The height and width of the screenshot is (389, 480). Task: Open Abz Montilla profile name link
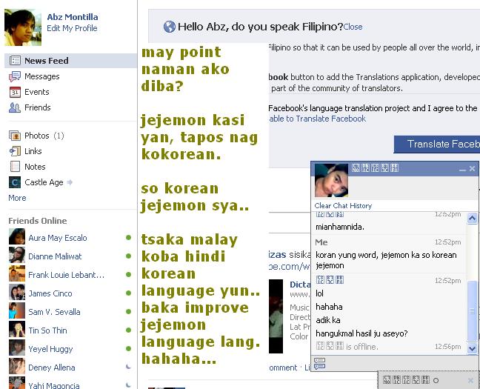point(73,17)
